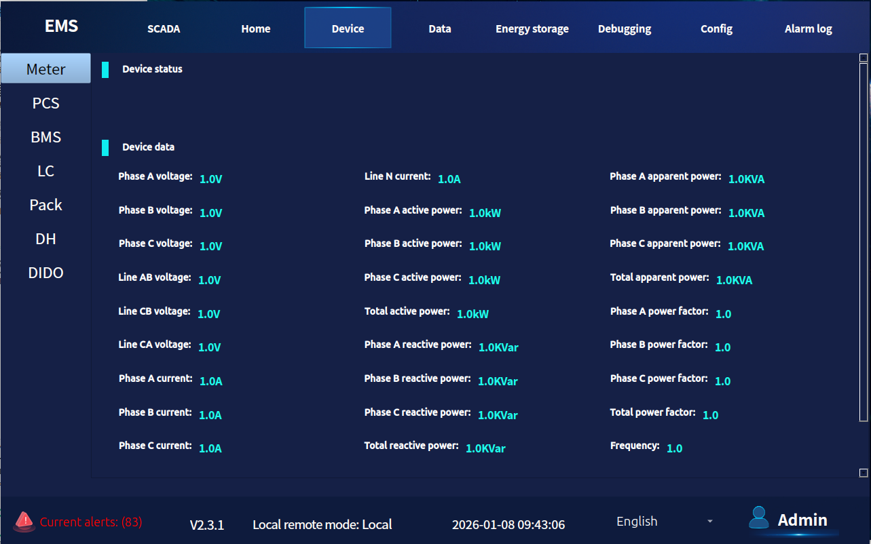The width and height of the screenshot is (871, 544).
Task: Click the scrollbar up button
Action: click(864, 58)
